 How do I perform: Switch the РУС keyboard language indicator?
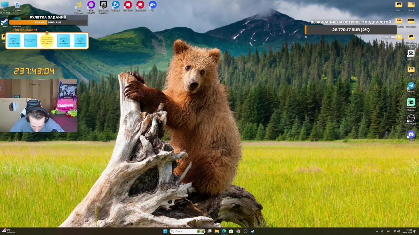389,231
